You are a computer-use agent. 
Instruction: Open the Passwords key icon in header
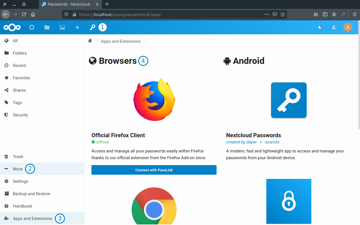93,27
